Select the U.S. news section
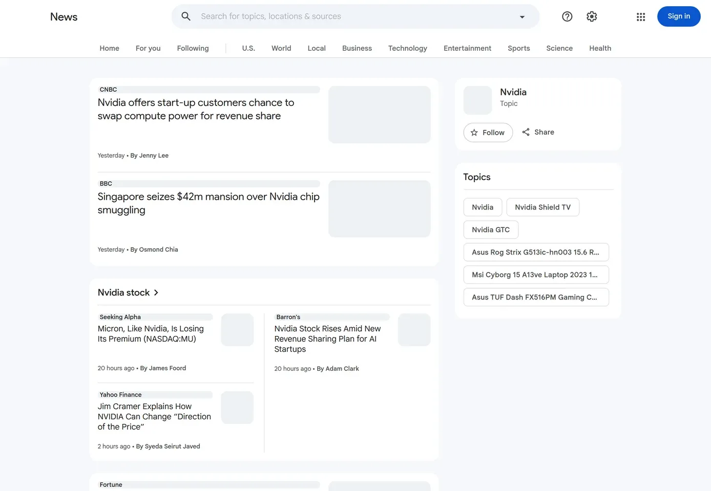Image resolution: width=711 pixels, height=491 pixels. coord(248,48)
